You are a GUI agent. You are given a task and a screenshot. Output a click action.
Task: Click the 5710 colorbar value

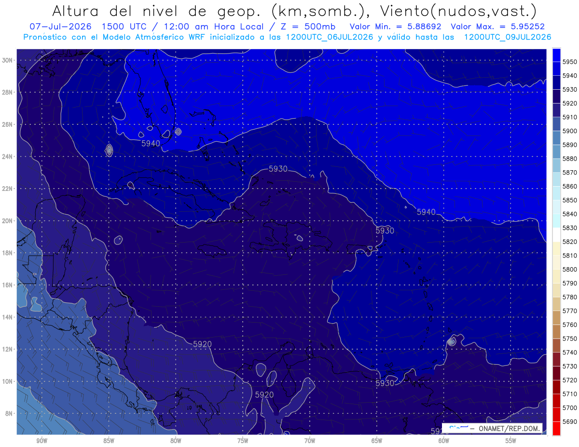[570, 393]
